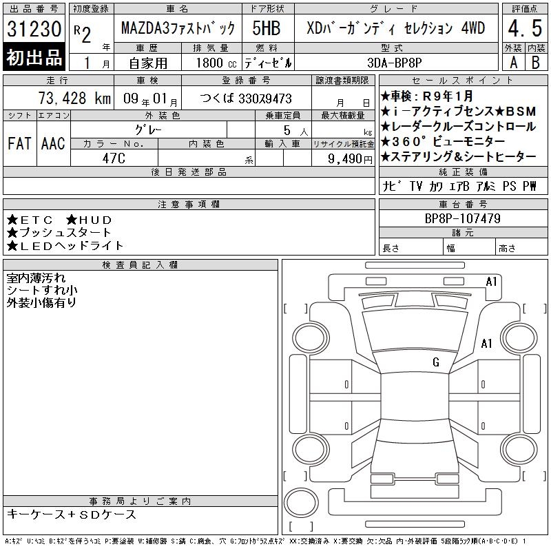
Task: Select inspector note シートすれ小
Action: 42,290
